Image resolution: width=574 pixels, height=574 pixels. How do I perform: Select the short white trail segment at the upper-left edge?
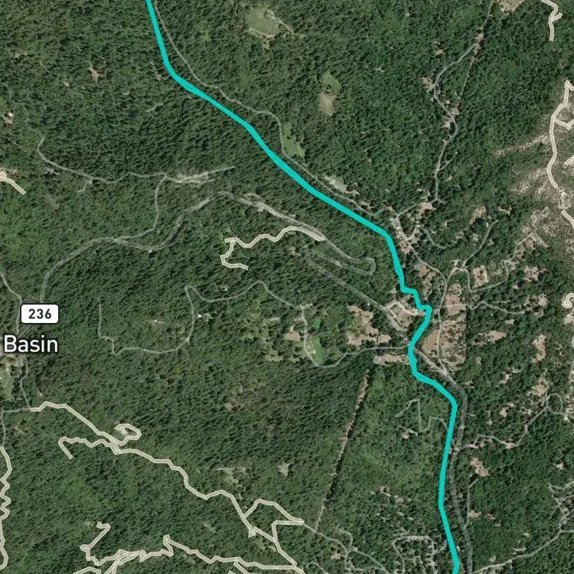(12, 182)
